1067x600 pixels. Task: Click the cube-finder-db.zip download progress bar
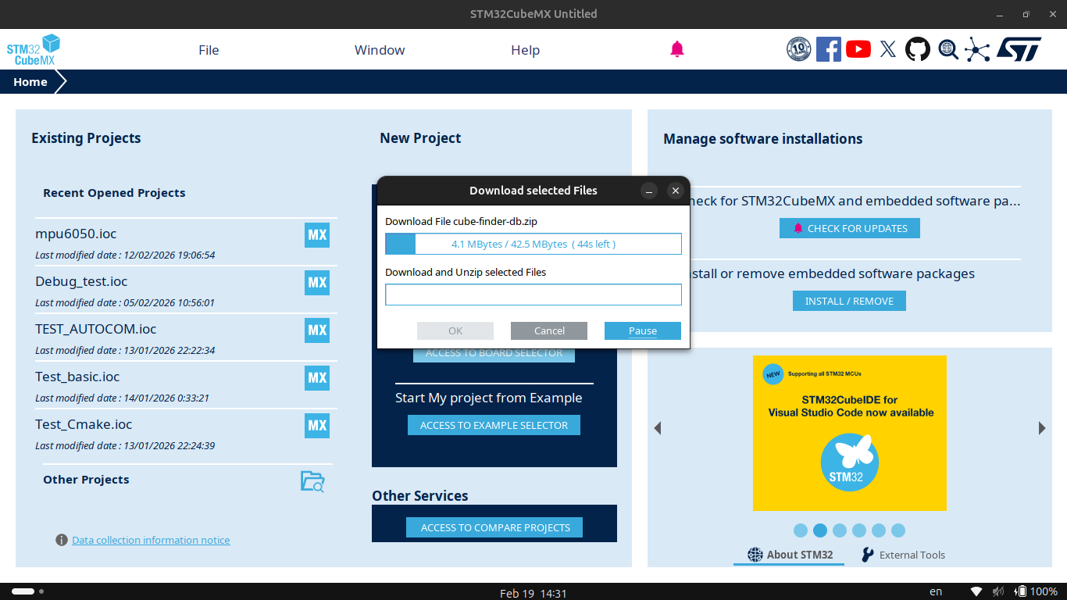533,244
